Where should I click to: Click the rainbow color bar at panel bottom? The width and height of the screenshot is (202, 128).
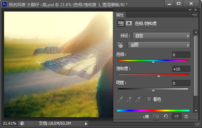(153, 110)
